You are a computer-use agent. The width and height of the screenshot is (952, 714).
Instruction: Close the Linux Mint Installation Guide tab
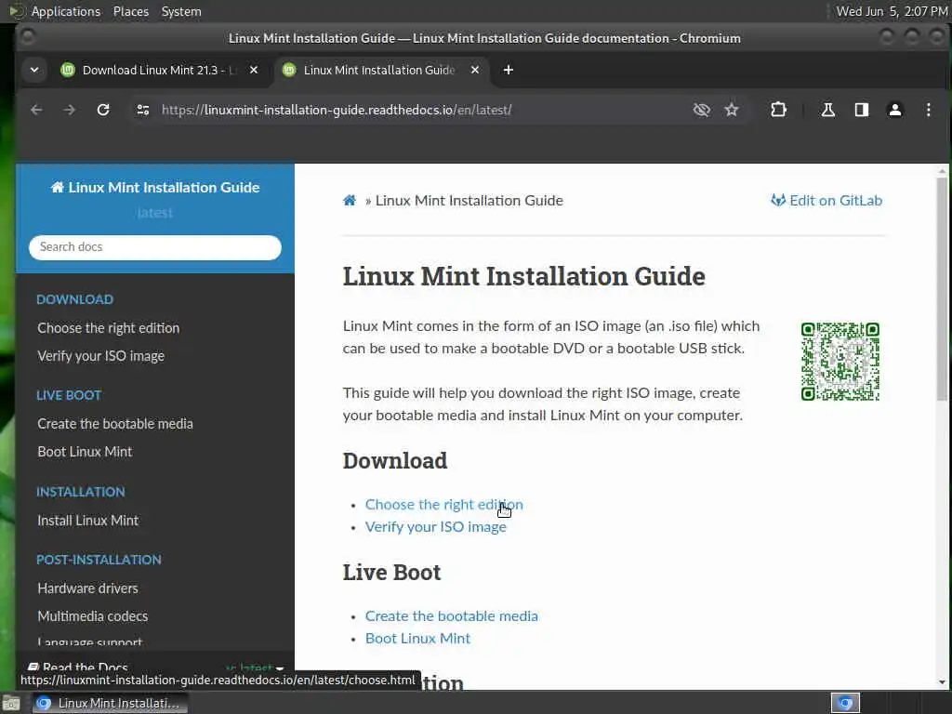pyautogui.click(x=475, y=70)
